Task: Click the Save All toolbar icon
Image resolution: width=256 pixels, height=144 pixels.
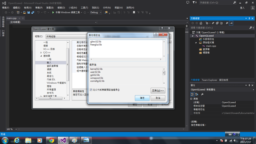Action: (x=33, y=12)
